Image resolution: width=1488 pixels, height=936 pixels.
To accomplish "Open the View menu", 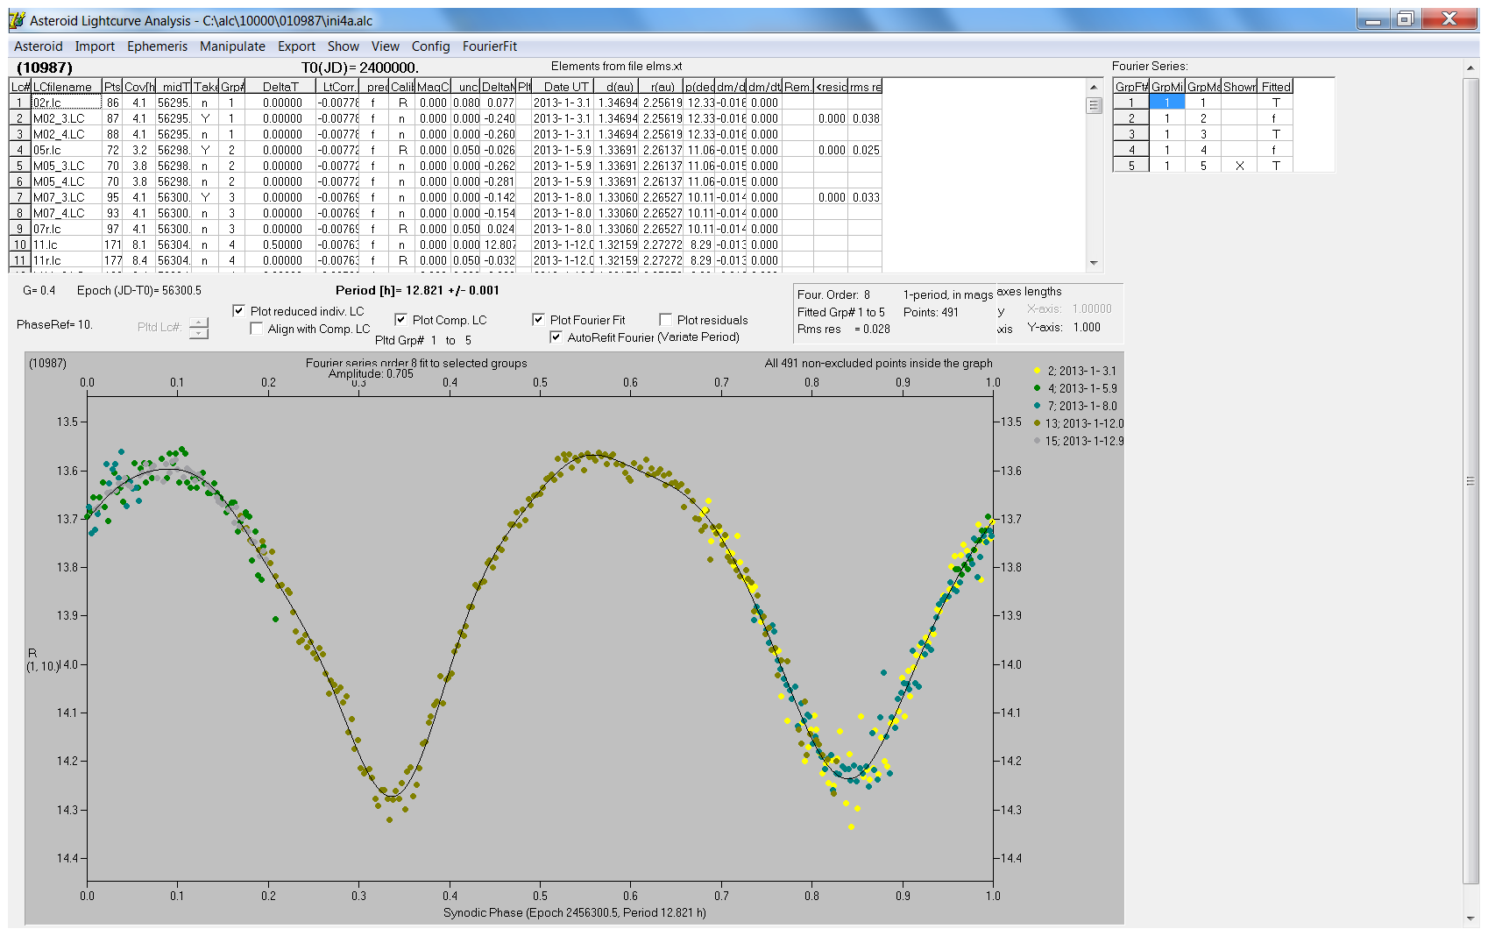I will [385, 46].
